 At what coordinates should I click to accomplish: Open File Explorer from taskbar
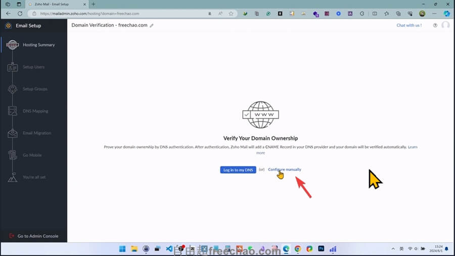coord(134,249)
